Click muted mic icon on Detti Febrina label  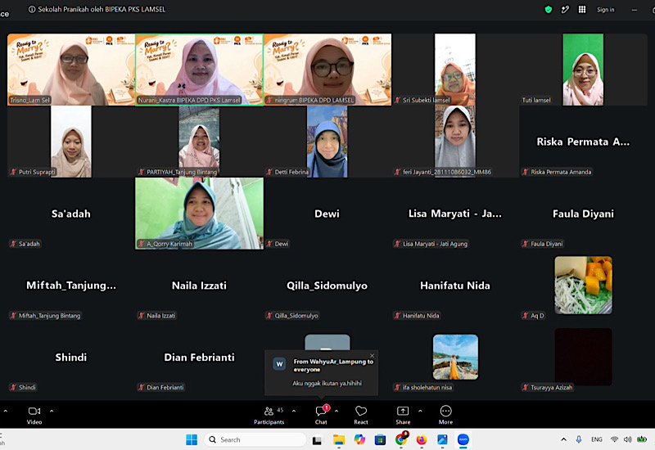click(269, 172)
